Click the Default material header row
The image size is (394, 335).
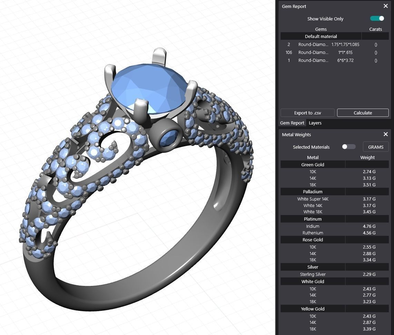[x=334, y=36]
